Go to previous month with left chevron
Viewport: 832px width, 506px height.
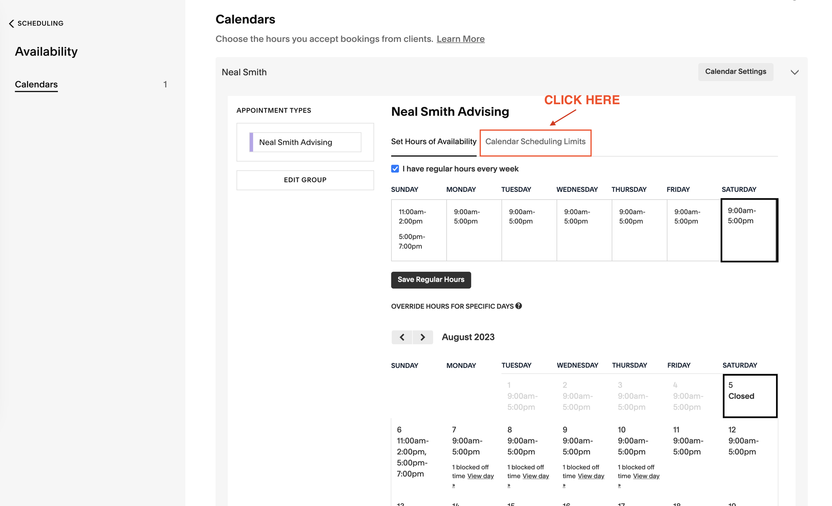(x=402, y=337)
